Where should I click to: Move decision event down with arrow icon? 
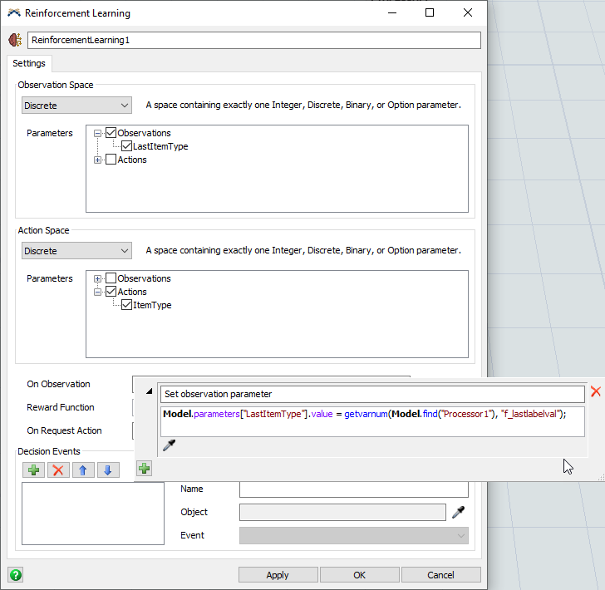(x=107, y=470)
